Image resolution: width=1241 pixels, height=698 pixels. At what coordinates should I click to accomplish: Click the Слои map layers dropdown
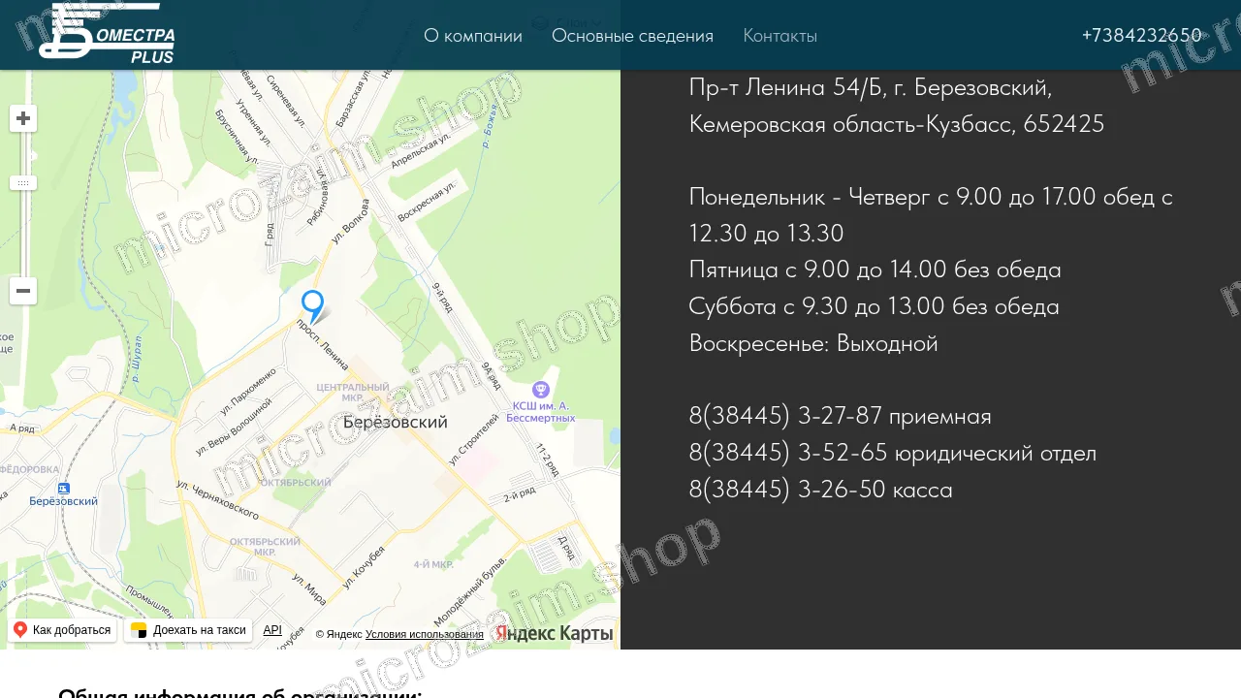[x=567, y=22]
